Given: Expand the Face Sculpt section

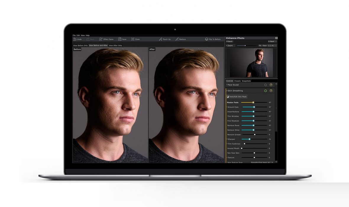Looking at the screenshot, I should click(227, 85).
